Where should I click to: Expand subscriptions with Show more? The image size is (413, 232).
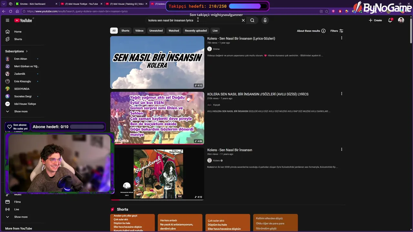21,111
